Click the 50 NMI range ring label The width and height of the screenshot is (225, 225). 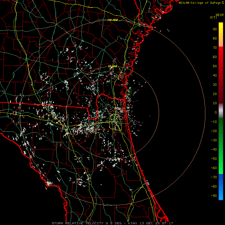[112, 66]
